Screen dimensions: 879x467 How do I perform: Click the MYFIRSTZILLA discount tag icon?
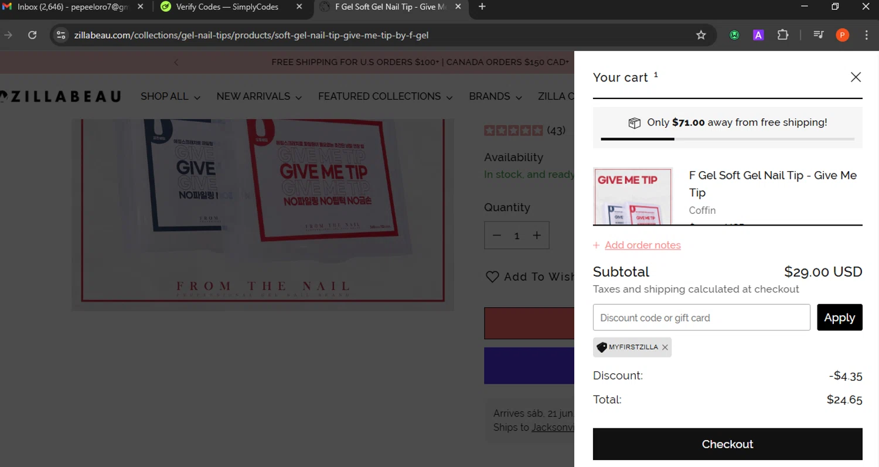click(x=602, y=347)
